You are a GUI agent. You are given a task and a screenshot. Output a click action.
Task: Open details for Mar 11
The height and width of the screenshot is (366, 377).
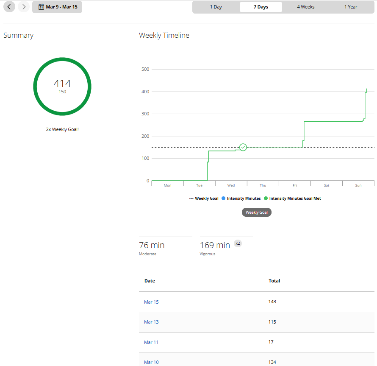pyautogui.click(x=151, y=342)
